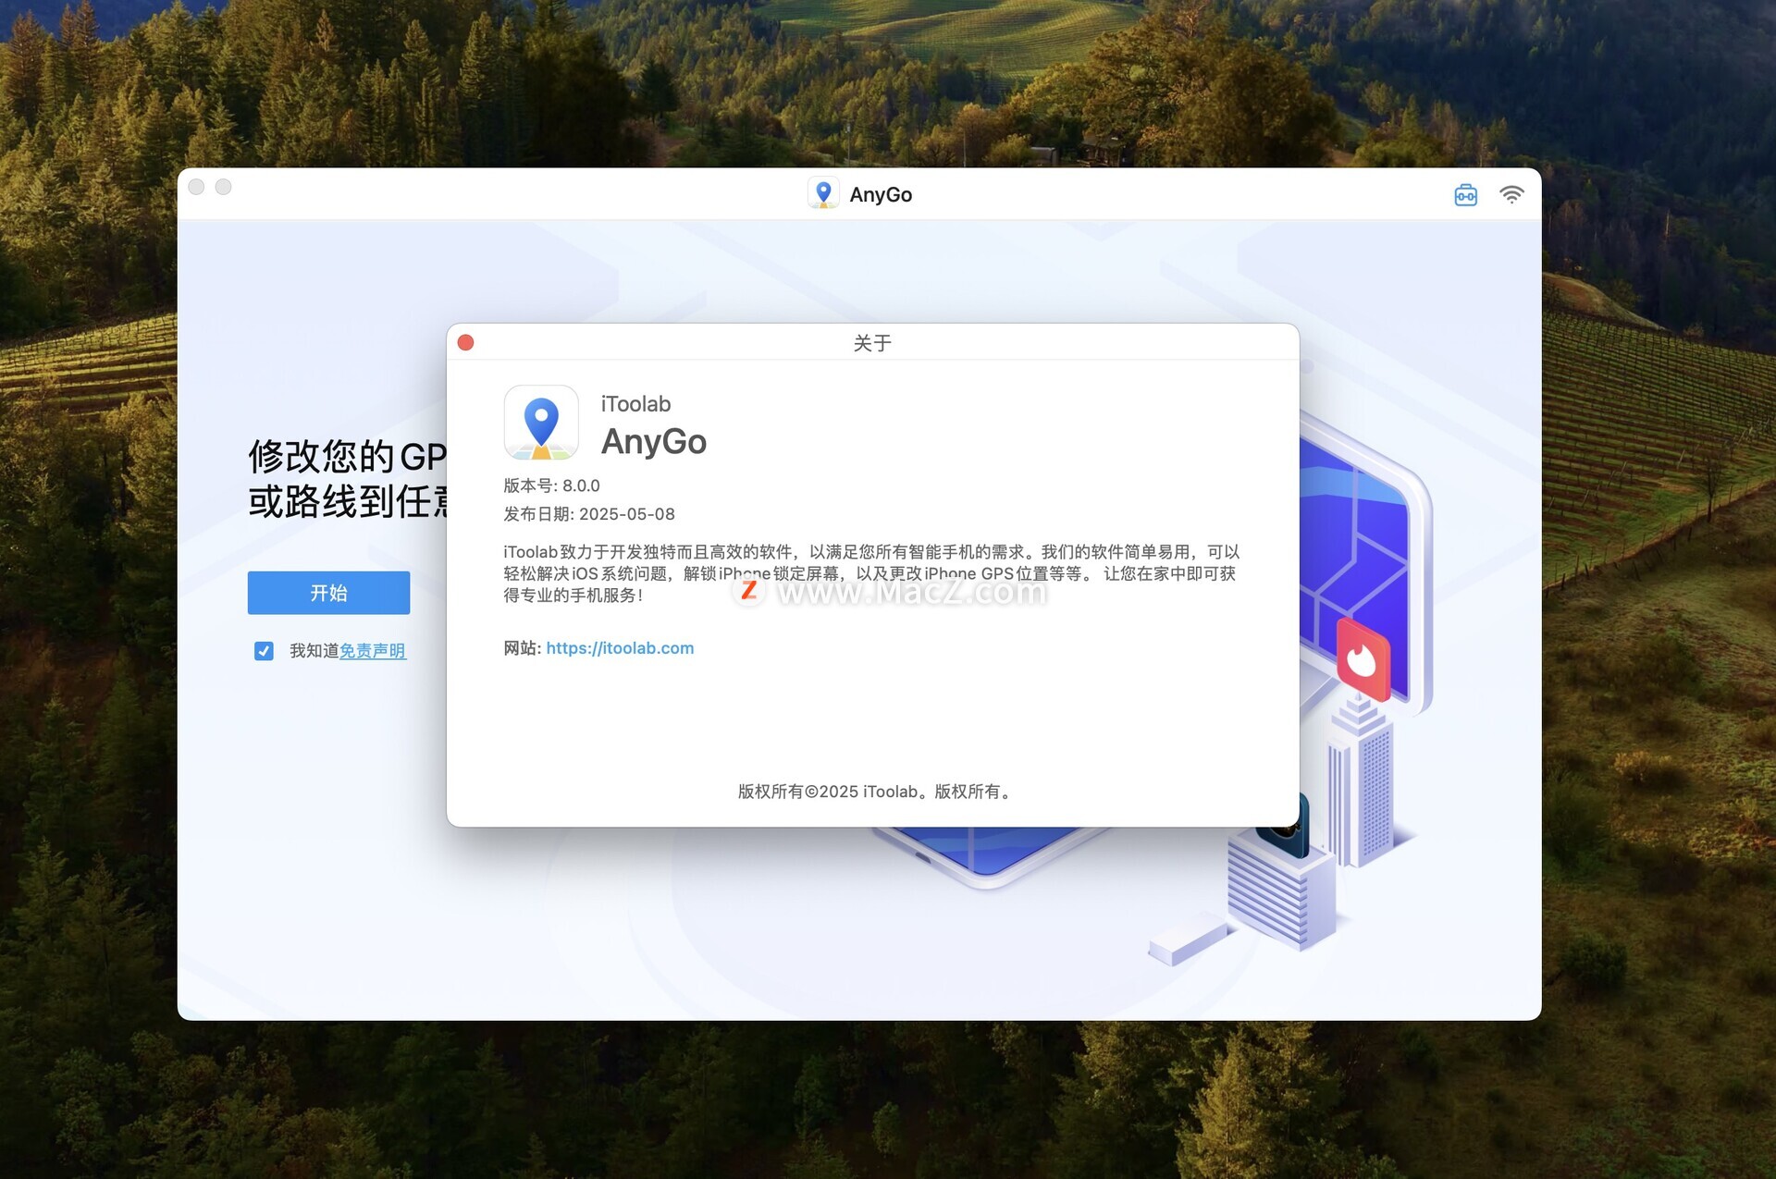Open the 免责声明 link
Viewport: 1776px width, 1179px height.
tap(373, 651)
